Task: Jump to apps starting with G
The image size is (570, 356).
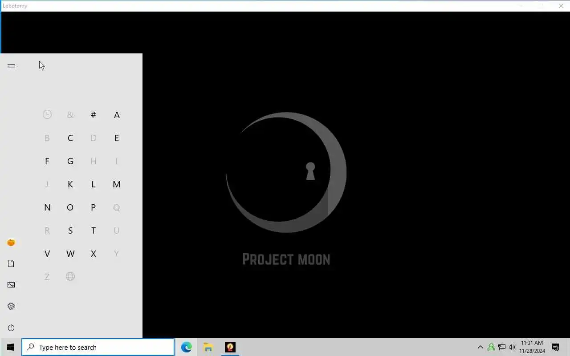Action: point(70,161)
